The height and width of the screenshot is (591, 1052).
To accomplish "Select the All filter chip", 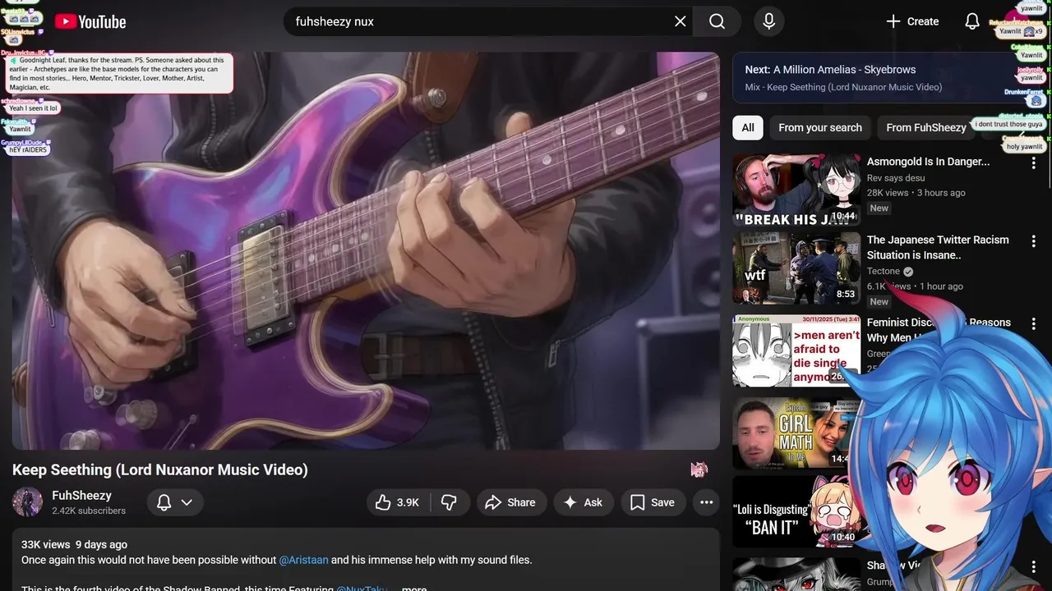I will pyautogui.click(x=748, y=127).
